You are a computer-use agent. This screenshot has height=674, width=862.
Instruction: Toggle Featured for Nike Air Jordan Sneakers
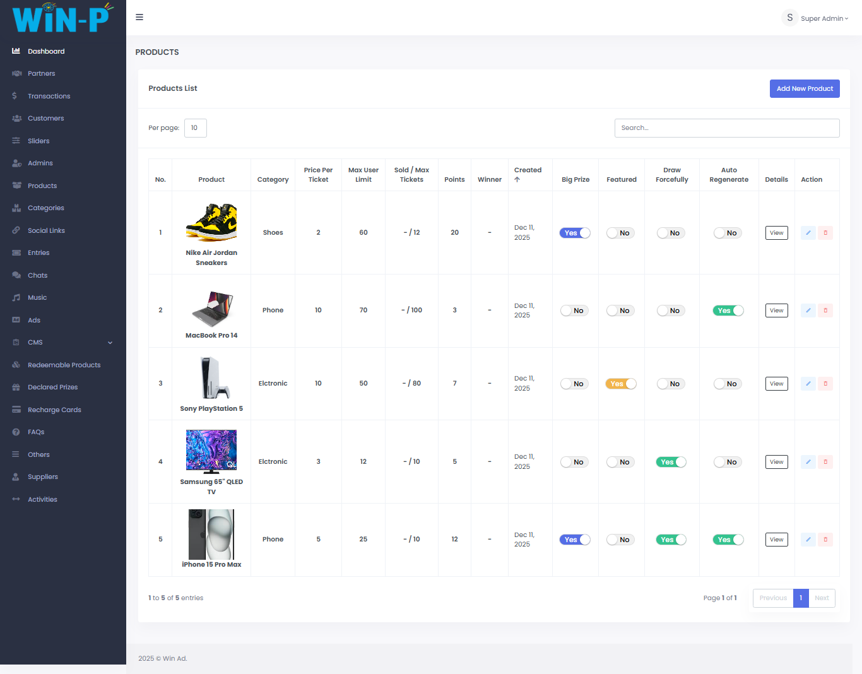pos(621,233)
